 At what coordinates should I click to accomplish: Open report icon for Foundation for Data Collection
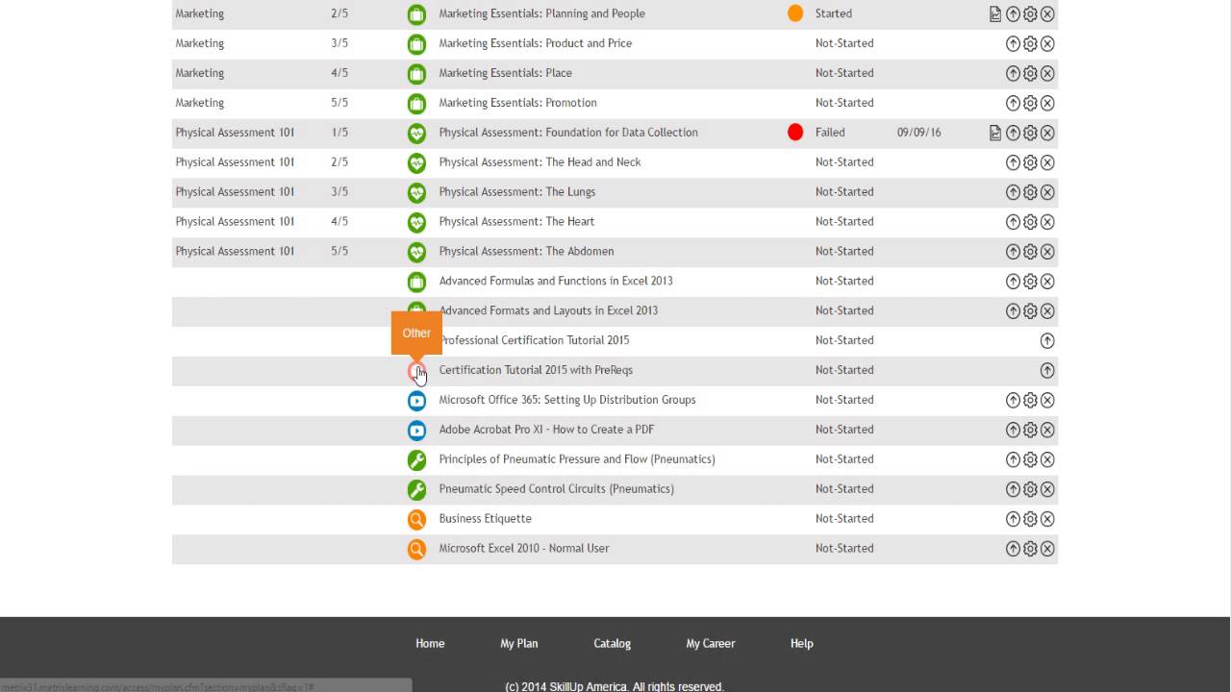click(x=995, y=133)
